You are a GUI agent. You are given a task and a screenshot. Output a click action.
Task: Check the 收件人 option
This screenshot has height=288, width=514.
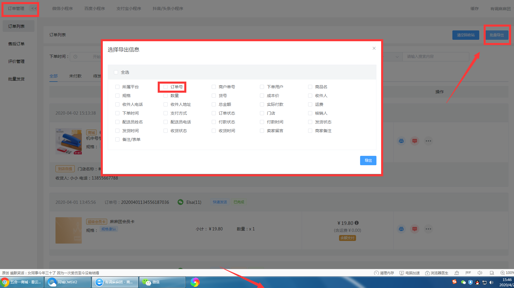click(310, 96)
